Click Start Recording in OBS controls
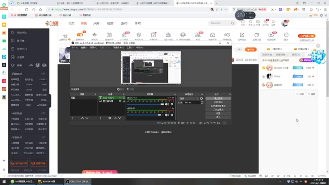The width and height of the screenshot is (329, 185). click(218, 102)
